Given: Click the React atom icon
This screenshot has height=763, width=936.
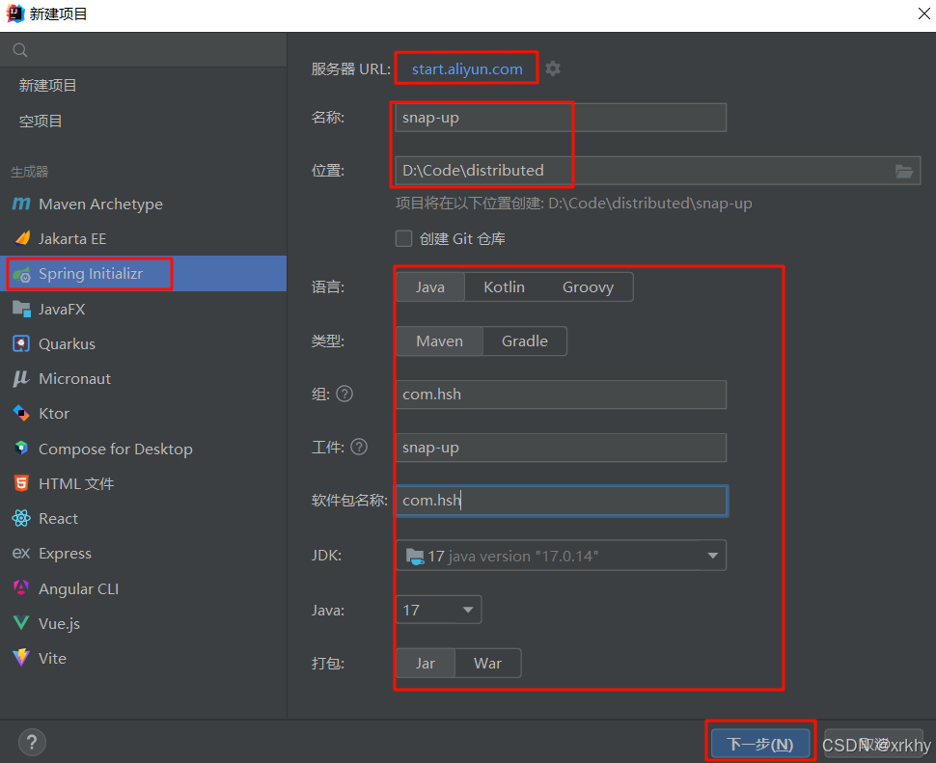Looking at the screenshot, I should click(21, 518).
